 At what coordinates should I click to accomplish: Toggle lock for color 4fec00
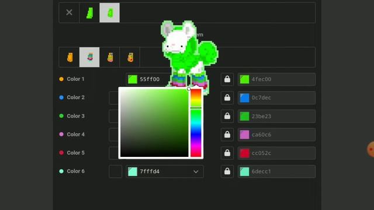pos(227,79)
